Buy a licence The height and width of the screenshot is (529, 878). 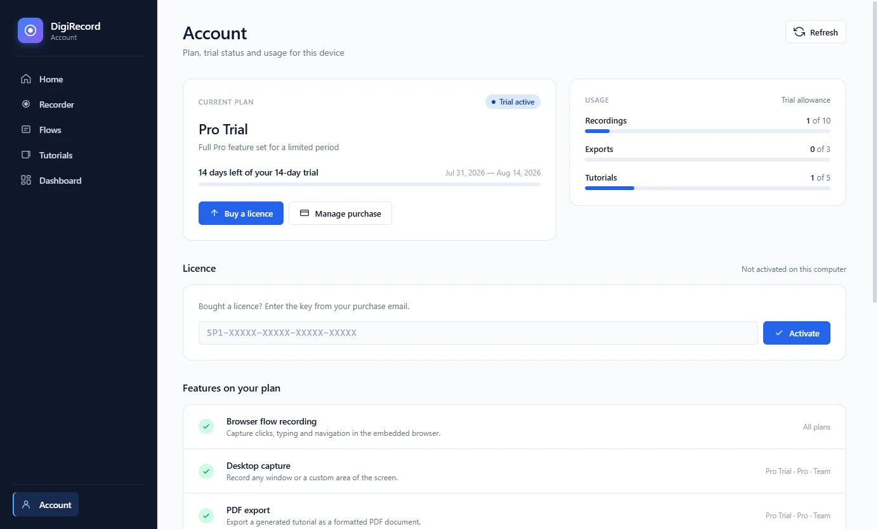pyautogui.click(x=241, y=214)
